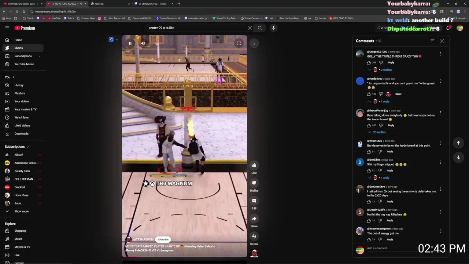Start voice search with microphone

coord(273,28)
